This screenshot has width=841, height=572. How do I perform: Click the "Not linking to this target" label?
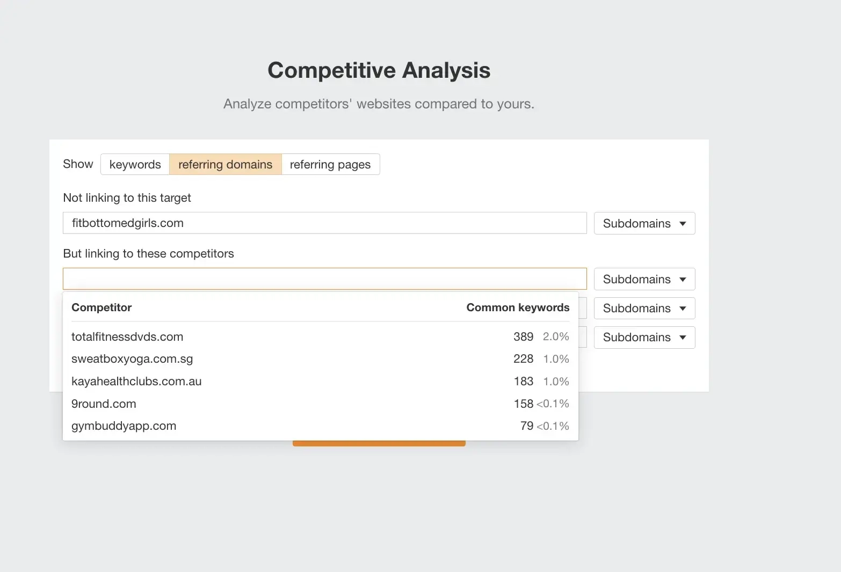[x=127, y=197]
